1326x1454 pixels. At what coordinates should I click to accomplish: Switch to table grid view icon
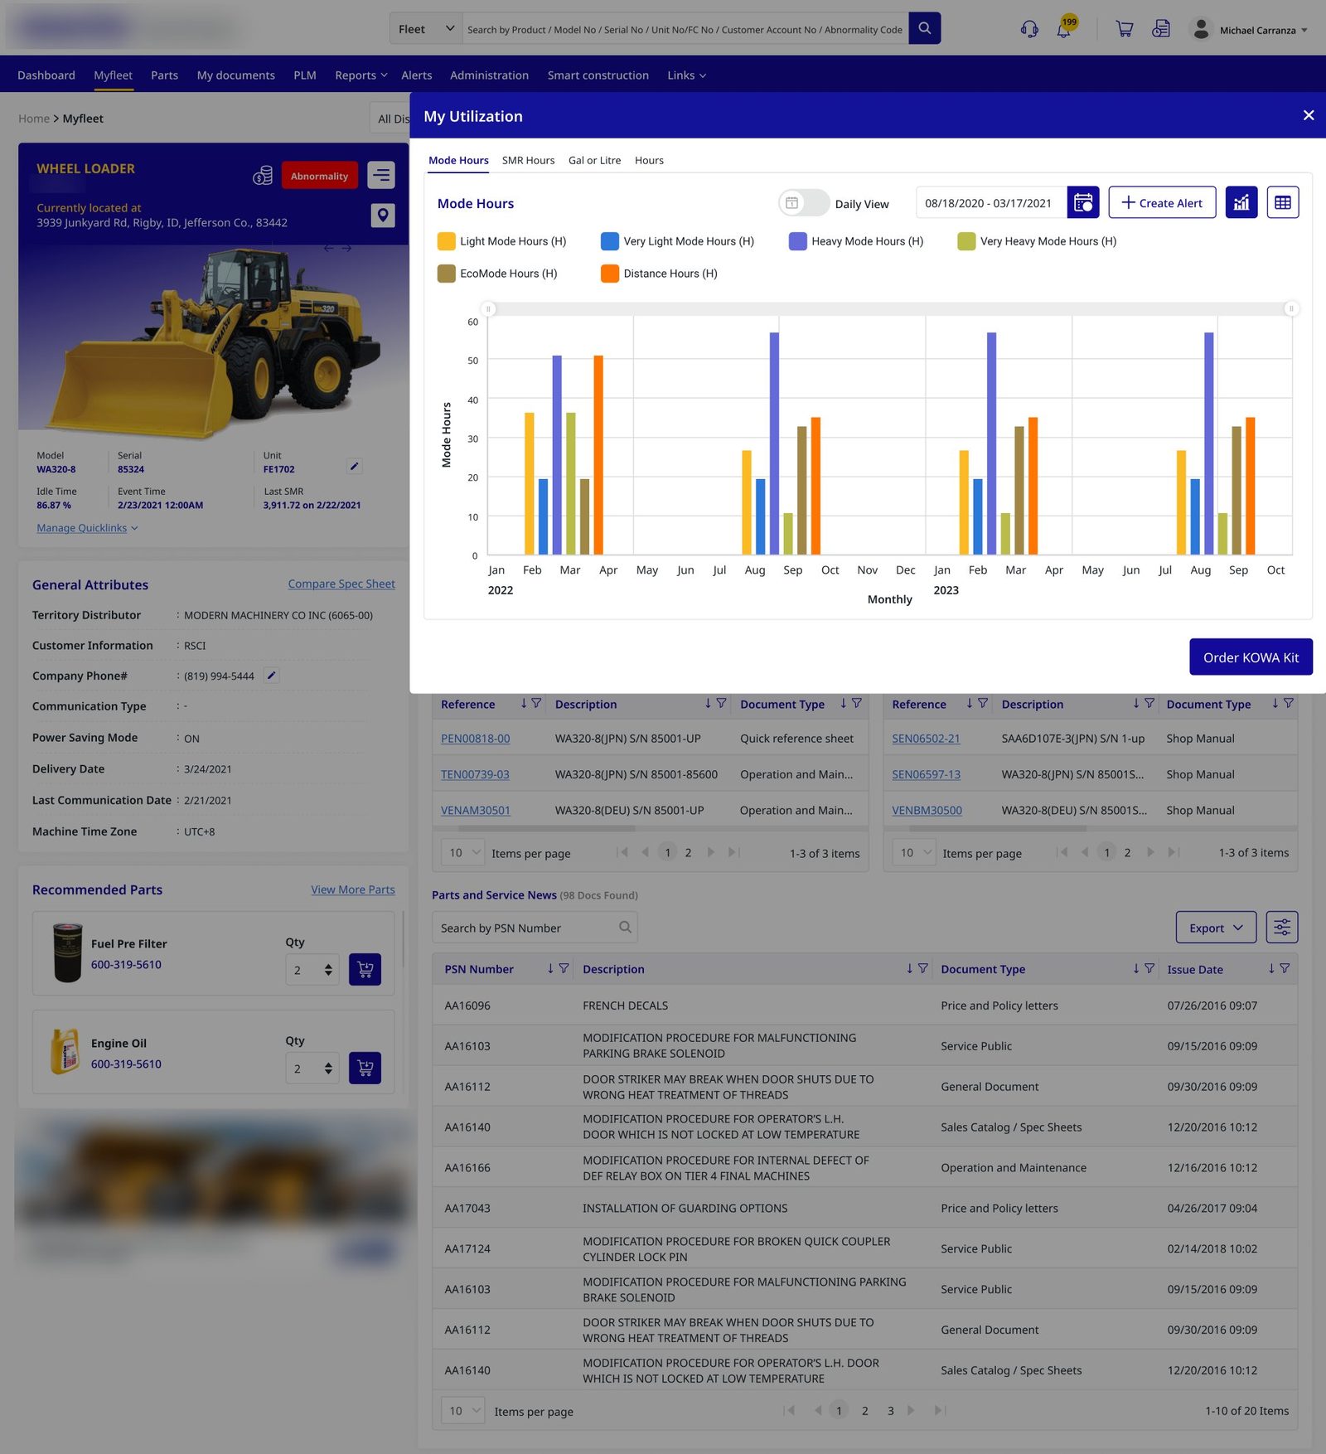pos(1282,202)
